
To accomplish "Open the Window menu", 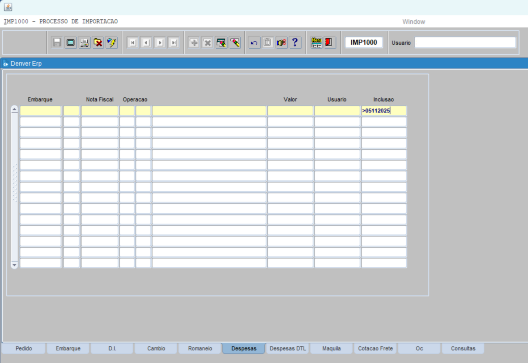I will point(413,22).
